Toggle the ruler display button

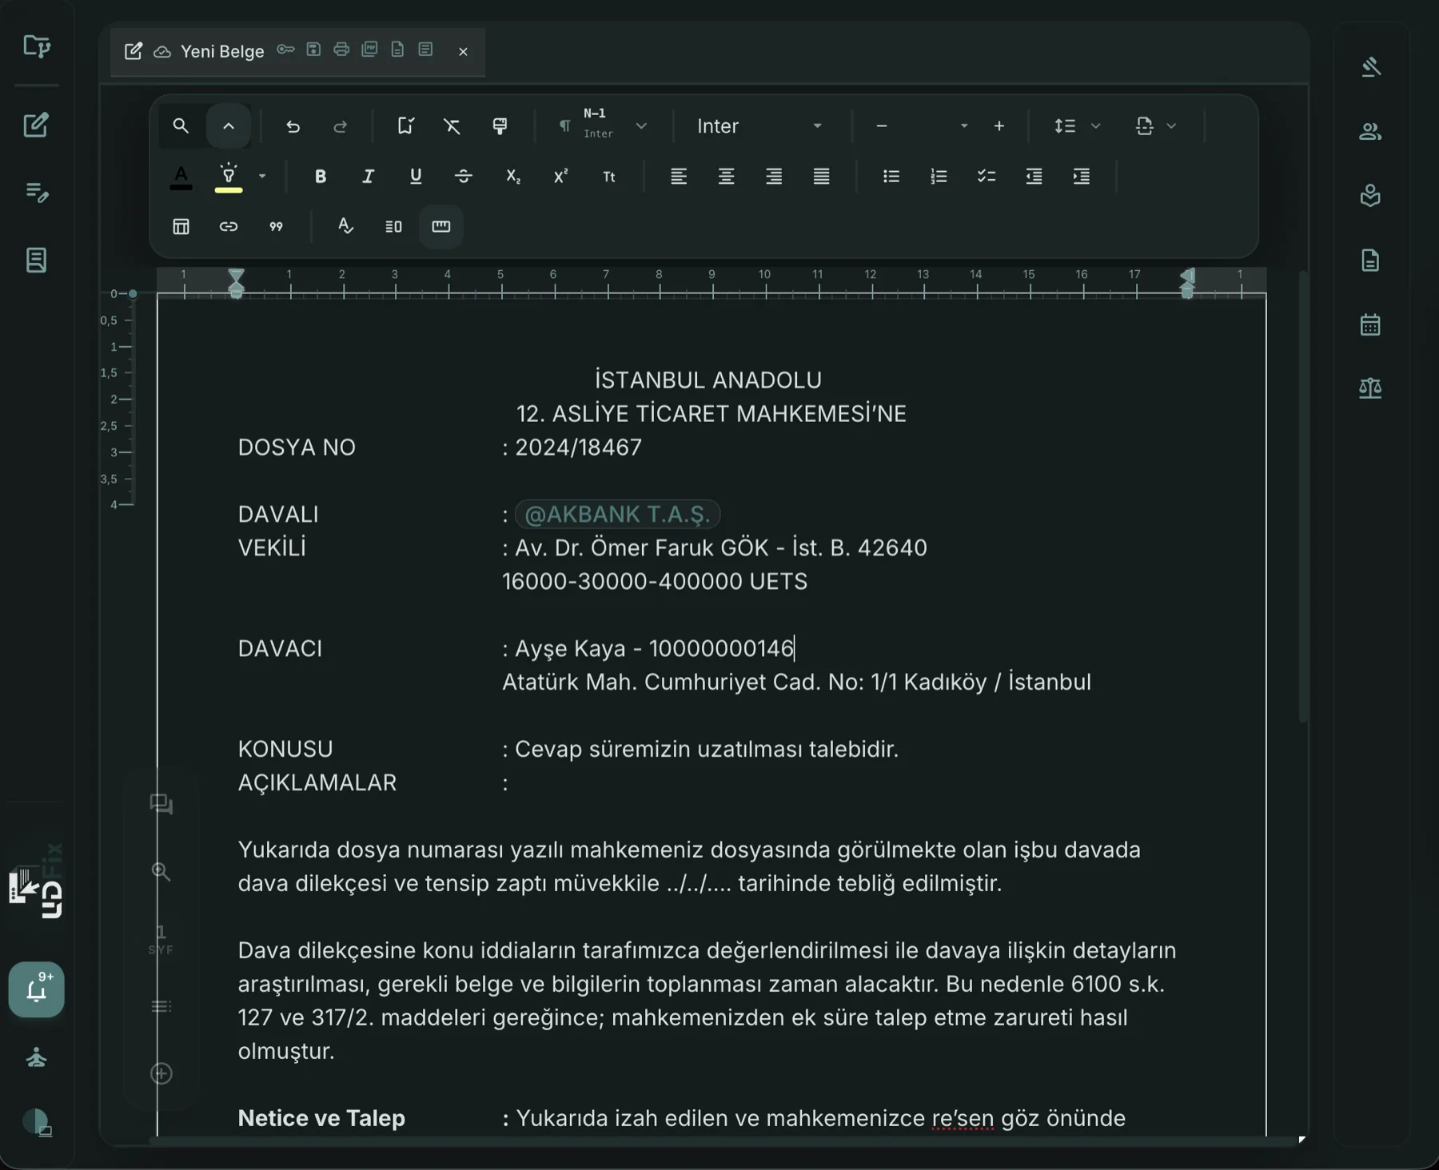[x=441, y=227]
